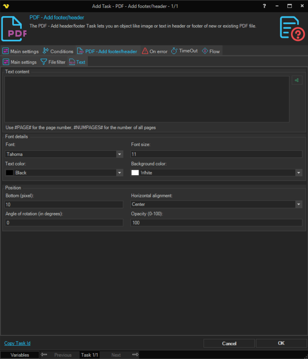
Task: Edit the Angle of rotation field
Action: click(64, 223)
